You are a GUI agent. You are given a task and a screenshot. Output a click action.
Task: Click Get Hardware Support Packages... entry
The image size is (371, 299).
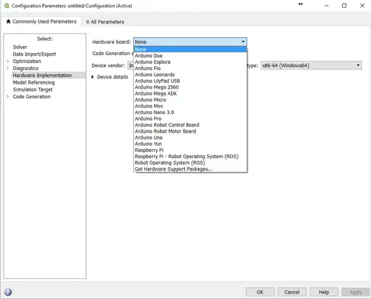click(x=190, y=169)
